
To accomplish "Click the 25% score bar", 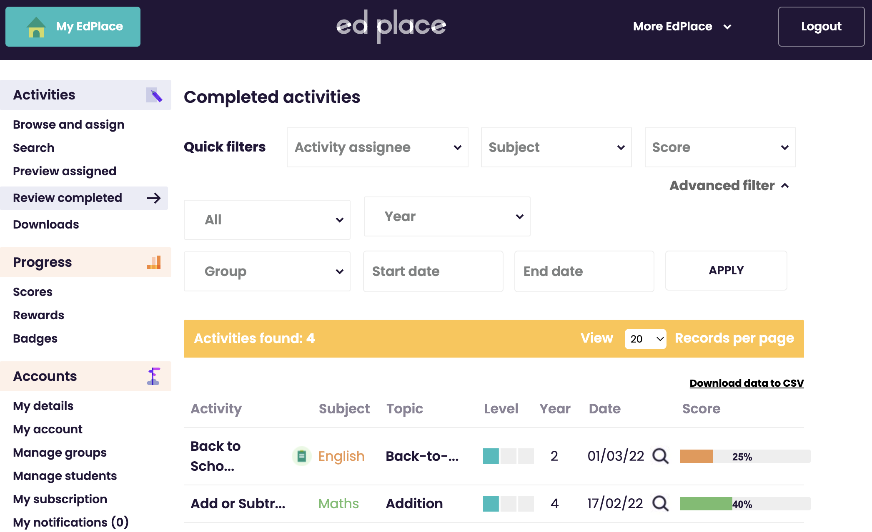I will point(745,457).
